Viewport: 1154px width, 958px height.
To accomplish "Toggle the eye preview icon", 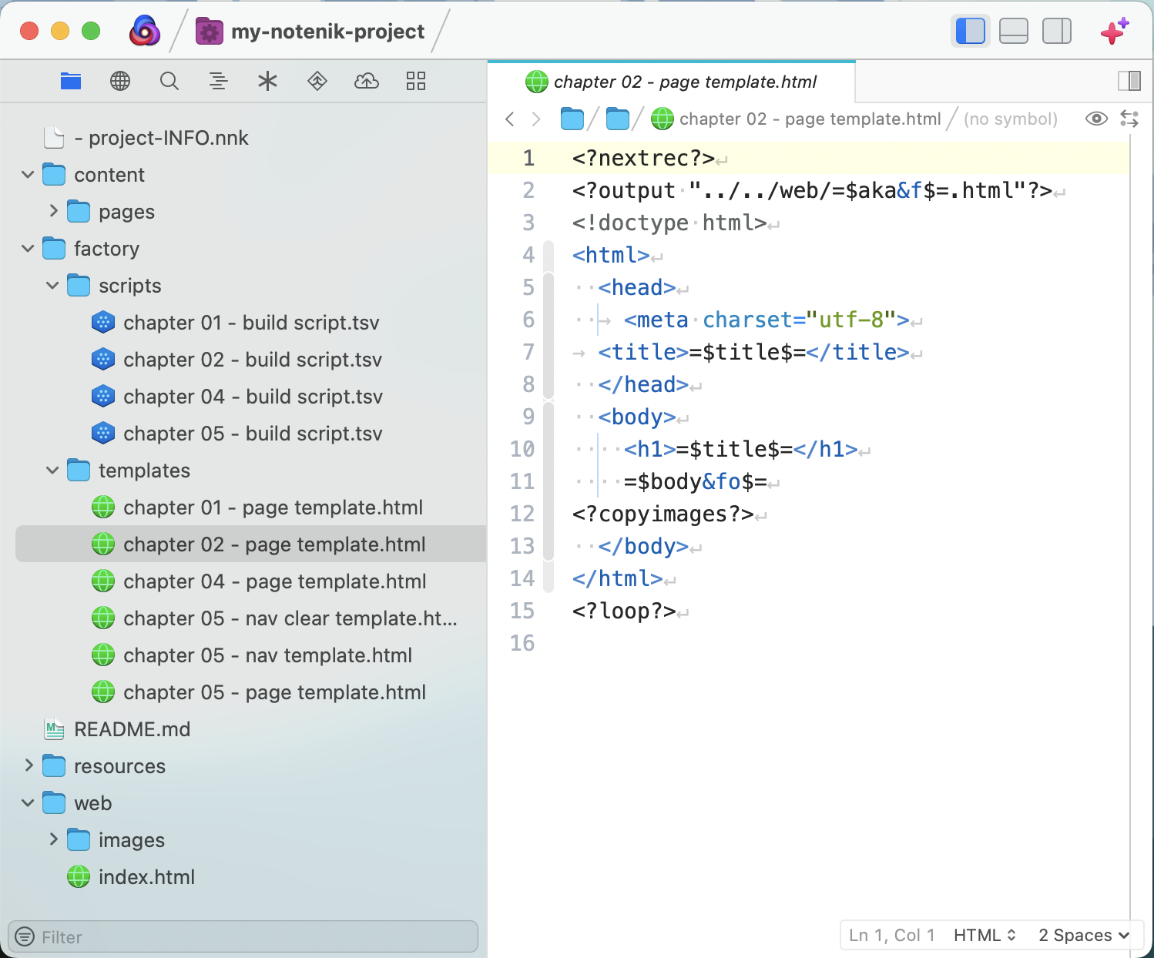I will click(x=1096, y=119).
